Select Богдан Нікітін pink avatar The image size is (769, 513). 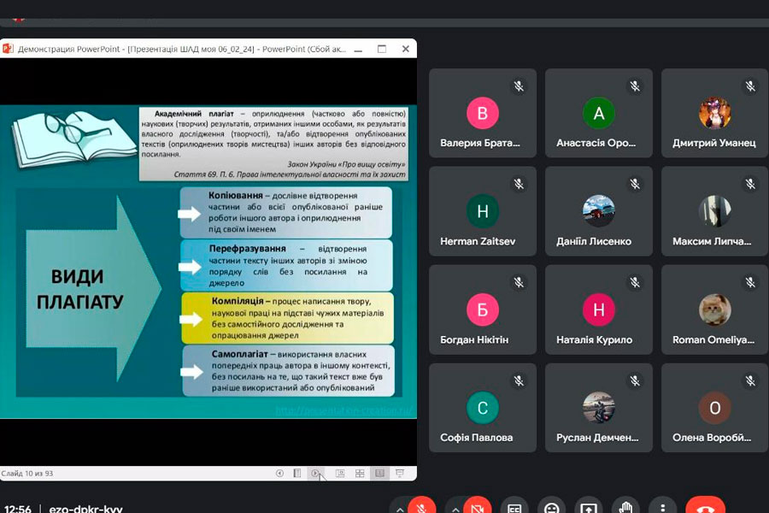[x=483, y=310]
